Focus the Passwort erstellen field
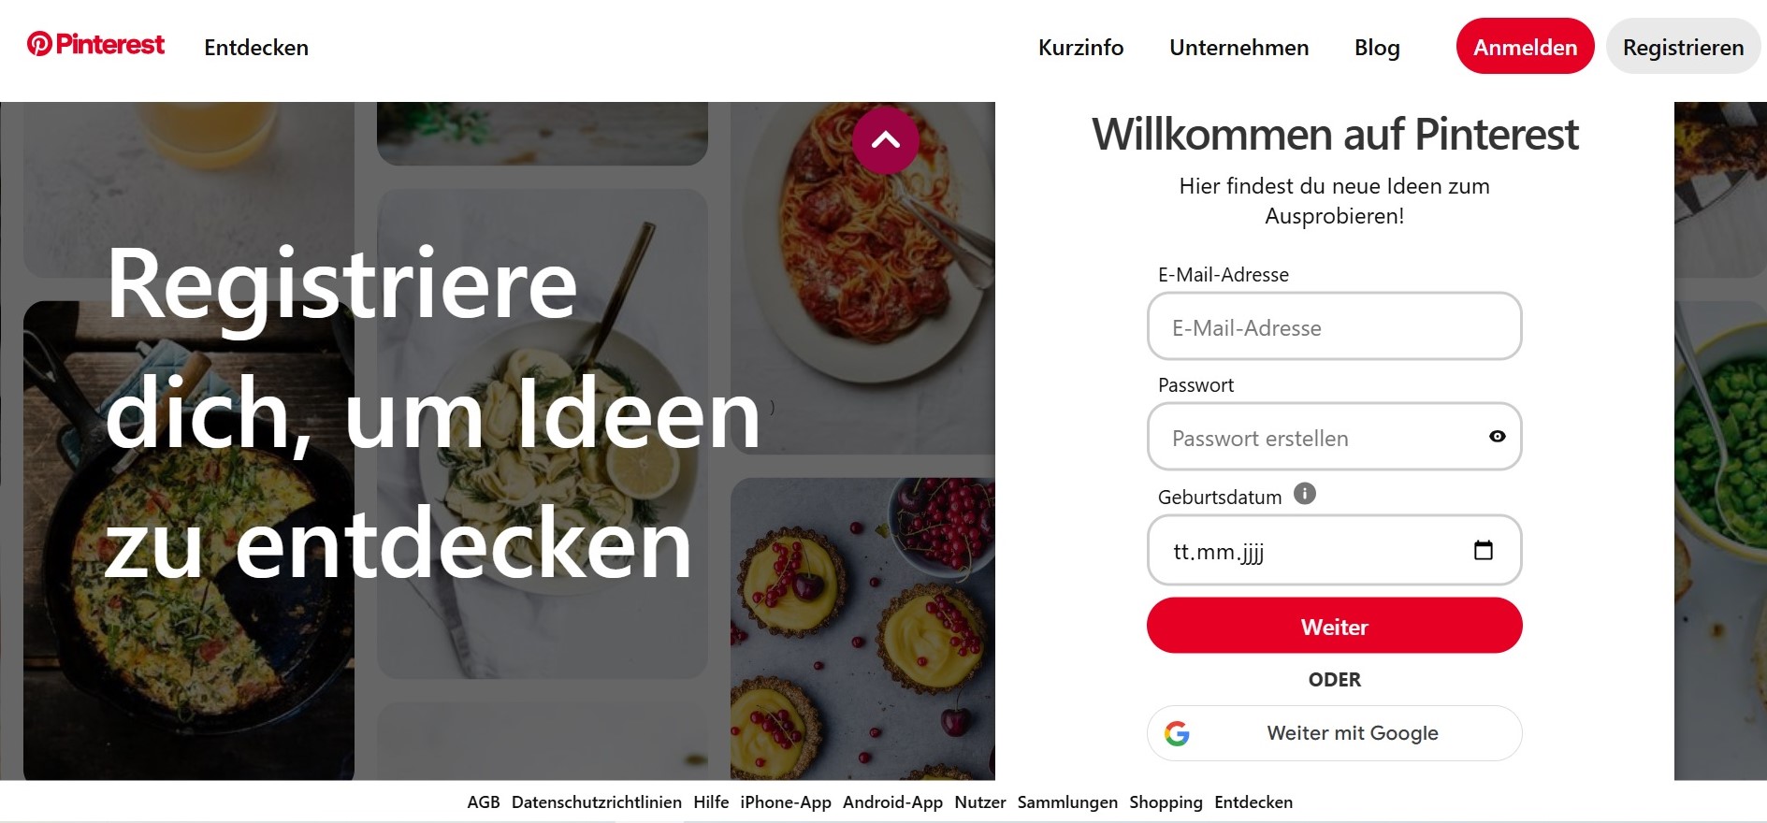1767x823 pixels. [1334, 437]
